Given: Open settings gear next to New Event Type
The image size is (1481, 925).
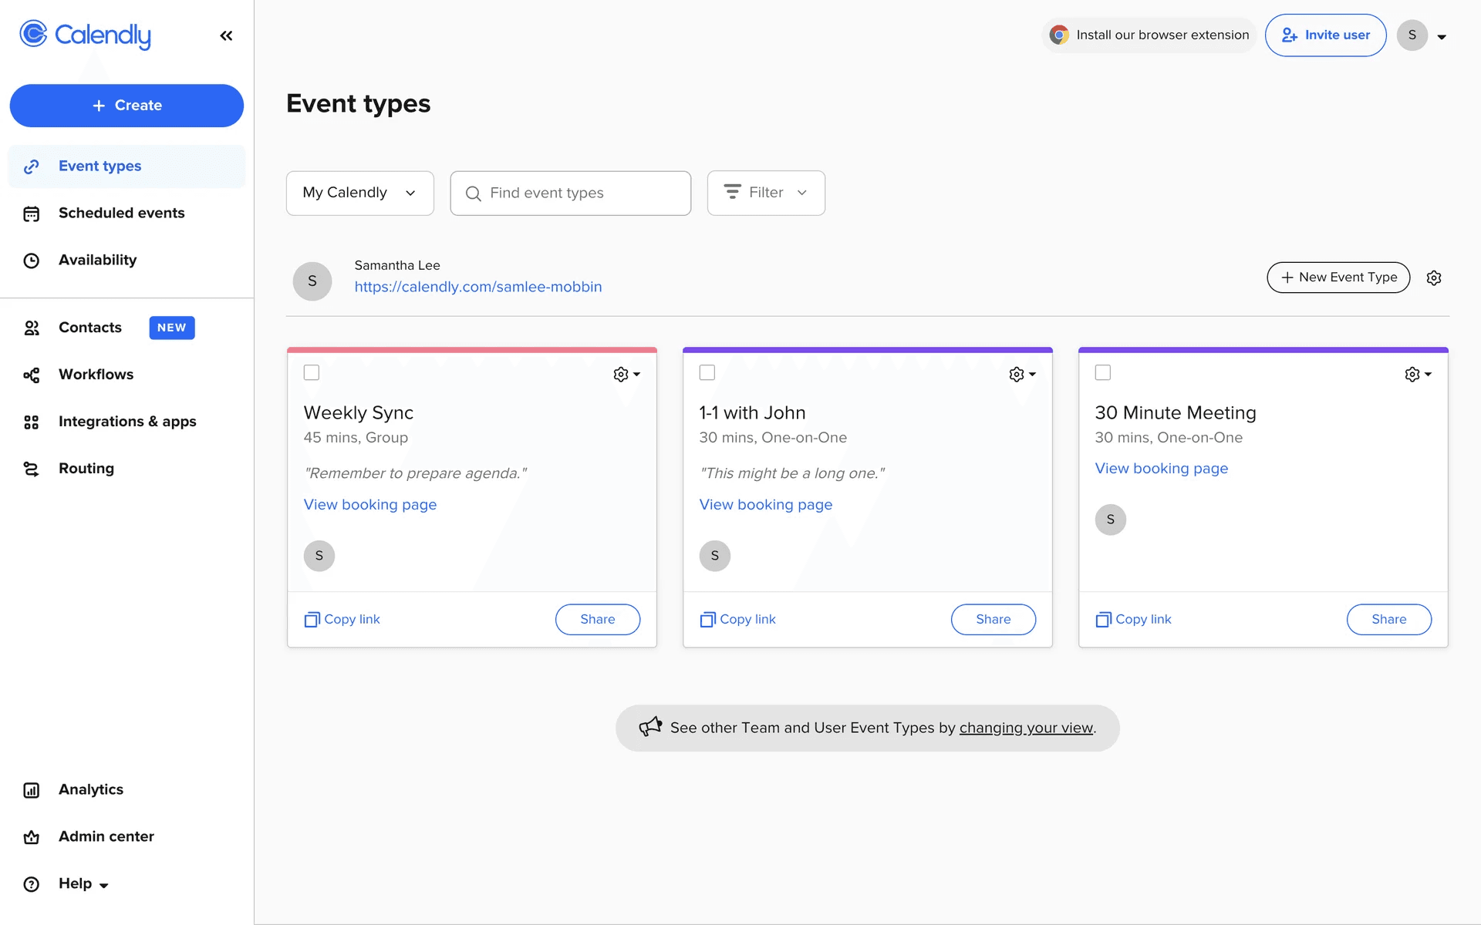Looking at the screenshot, I should 1434,277.
